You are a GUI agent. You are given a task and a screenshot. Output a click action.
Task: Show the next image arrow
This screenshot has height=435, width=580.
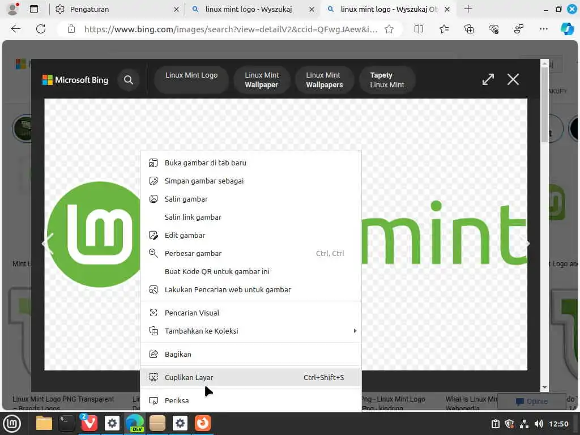point(527,244)
